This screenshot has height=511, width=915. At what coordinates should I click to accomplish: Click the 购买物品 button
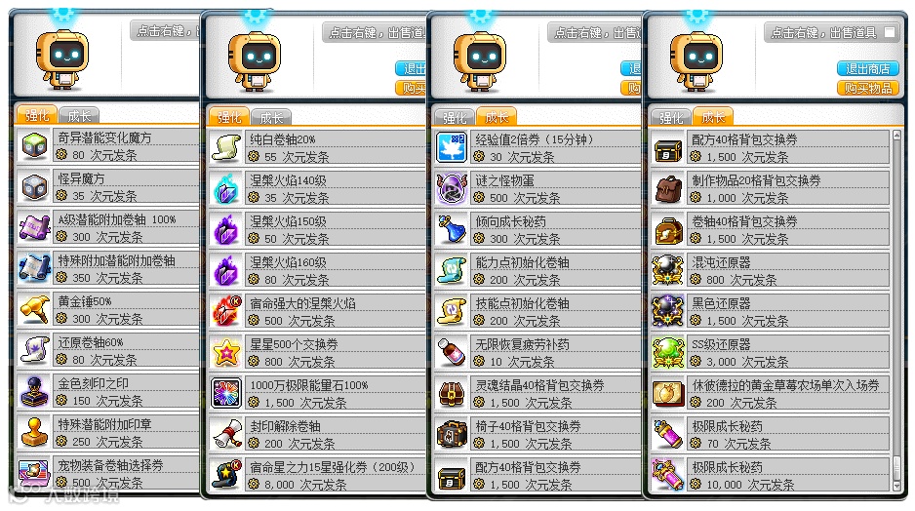(x=868, y=88)
